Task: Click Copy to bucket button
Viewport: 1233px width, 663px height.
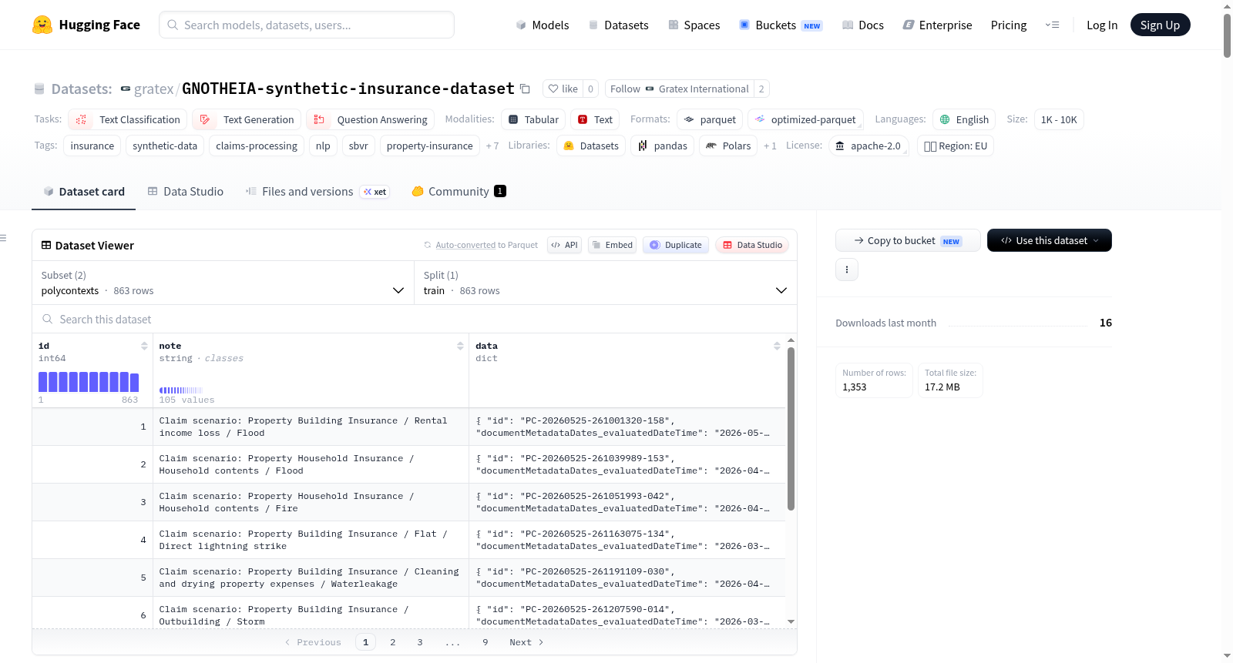Action: [908, 240]
